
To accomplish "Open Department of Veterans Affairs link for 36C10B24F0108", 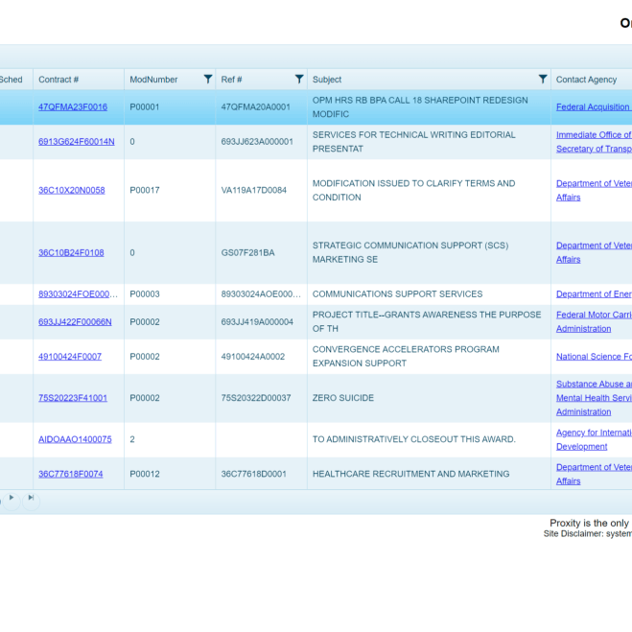I will tap(594, 253).
